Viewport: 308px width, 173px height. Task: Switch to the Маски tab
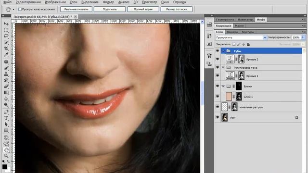click(x=239, y=25)
